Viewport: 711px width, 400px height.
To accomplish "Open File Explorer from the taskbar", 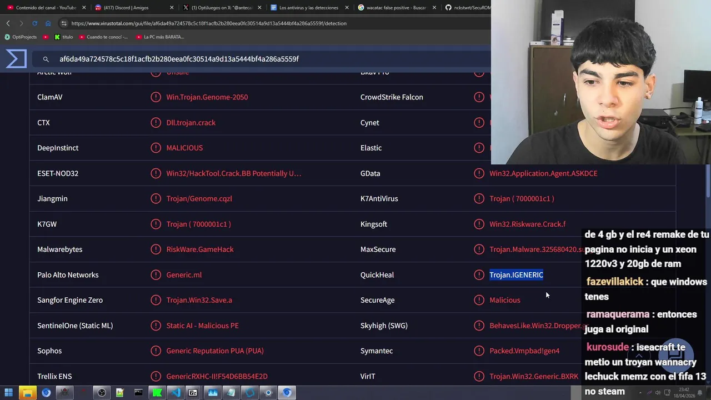I will tap(27, 393).
